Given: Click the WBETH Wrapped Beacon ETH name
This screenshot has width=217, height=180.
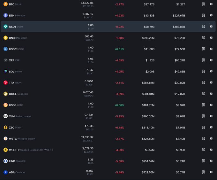Looking at the screenshot, I should pos(31,150).
